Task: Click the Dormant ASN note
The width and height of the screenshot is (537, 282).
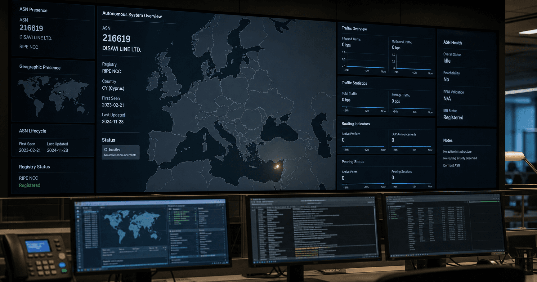Action: [x=451, y=165]
